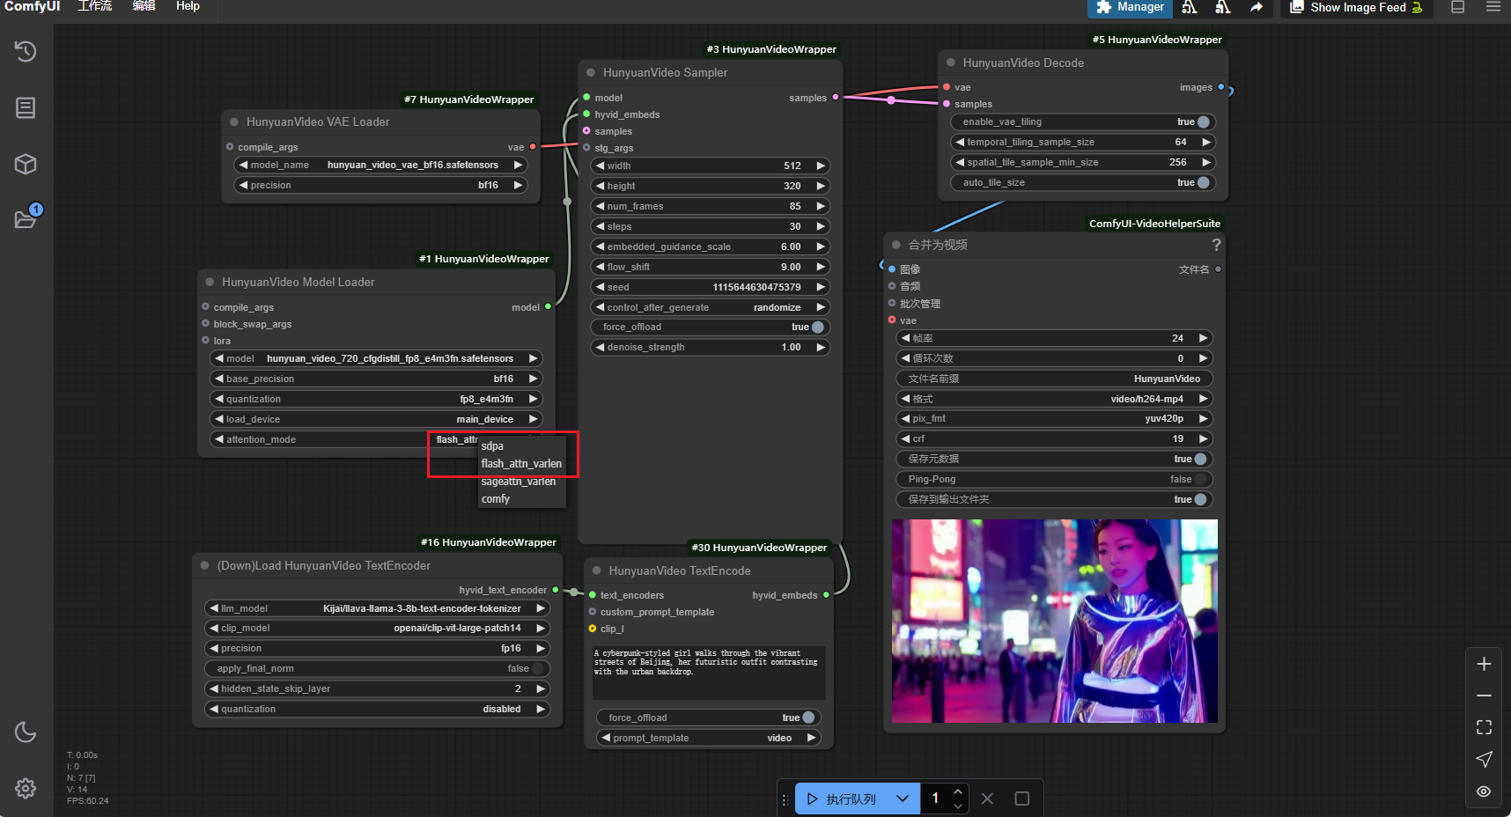Open the workflows folder icon
This screenshot has width=1511, height=817.
26,218
